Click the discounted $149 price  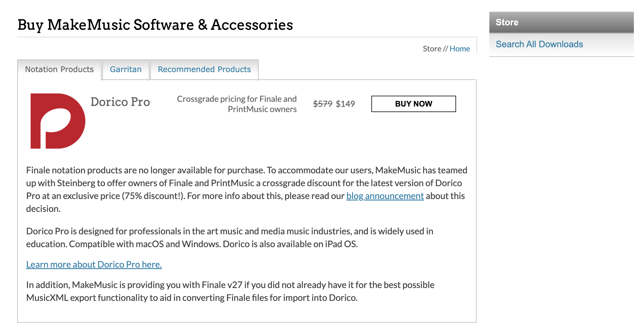pos(345,104)
